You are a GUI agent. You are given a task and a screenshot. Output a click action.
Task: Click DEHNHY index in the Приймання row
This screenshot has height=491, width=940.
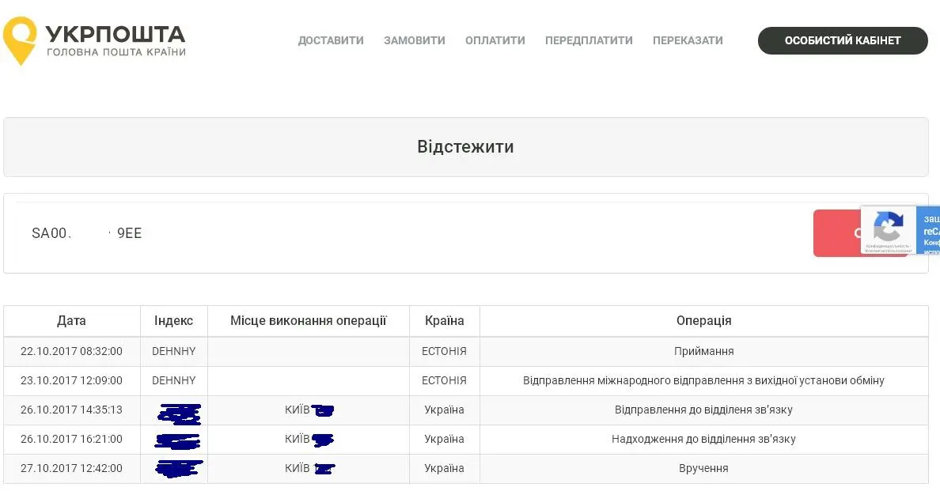click(174, 352)
